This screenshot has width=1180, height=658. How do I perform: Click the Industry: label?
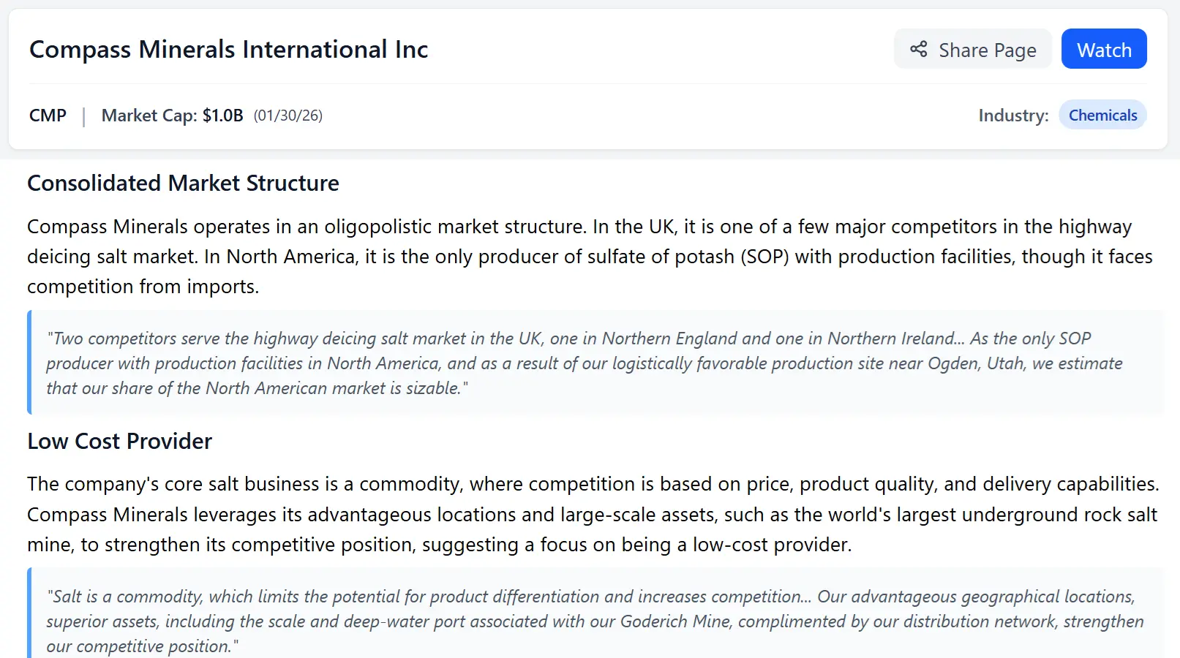point(1013,116)
